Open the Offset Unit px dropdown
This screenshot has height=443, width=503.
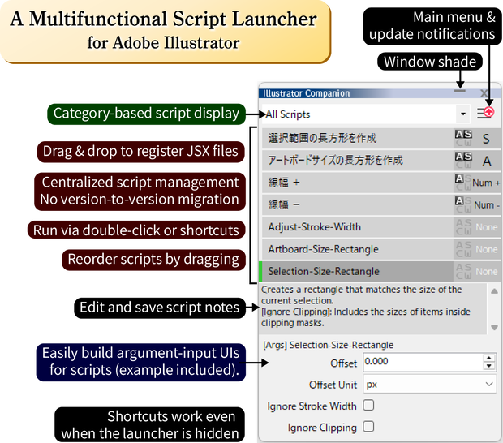[429, 384]
